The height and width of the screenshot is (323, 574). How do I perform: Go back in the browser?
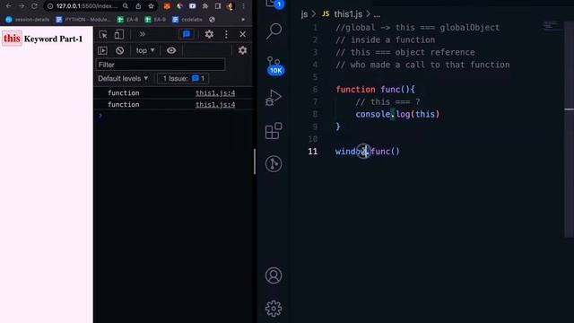[x=8, y=6]
